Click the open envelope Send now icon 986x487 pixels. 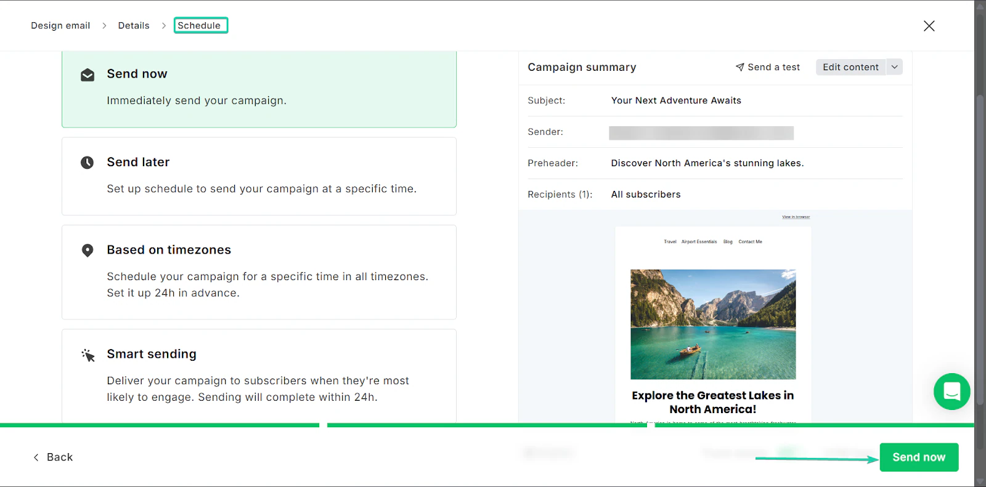pyautogui.click(x=88, y=75)
